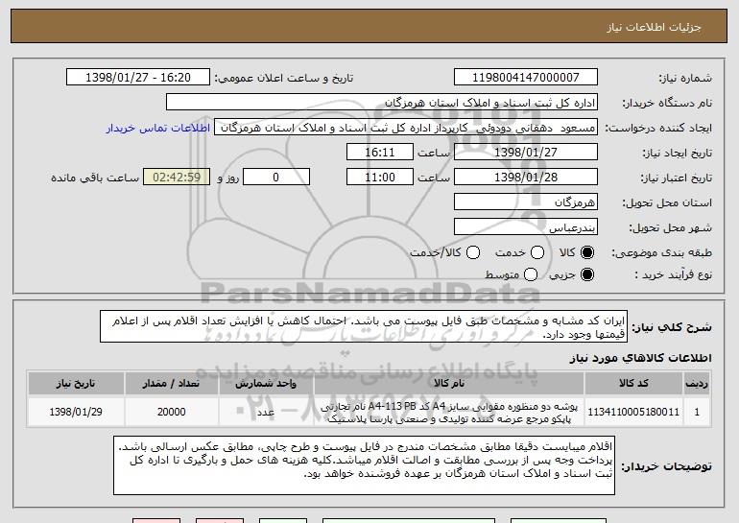Click the جزئیات اطلاعات نیاز header title
This screenshot has height=523, width=739.
pos(654,27)
